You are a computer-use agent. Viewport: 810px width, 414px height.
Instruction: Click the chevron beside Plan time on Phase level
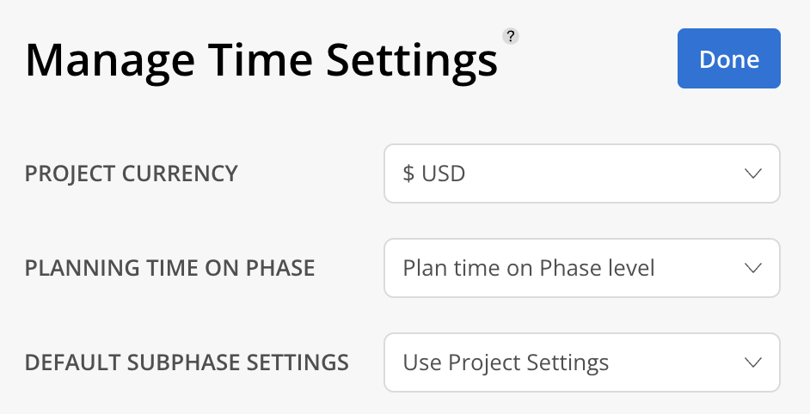click(753, 268)
